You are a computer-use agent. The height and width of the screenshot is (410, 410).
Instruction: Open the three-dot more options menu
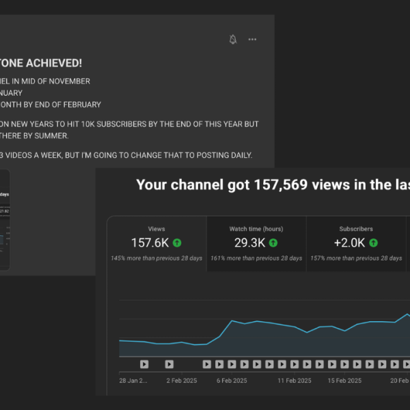(252, 40)
